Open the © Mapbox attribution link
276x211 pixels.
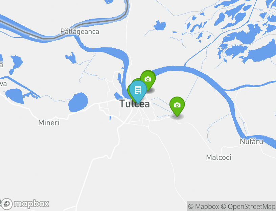[x=204, y=206]
